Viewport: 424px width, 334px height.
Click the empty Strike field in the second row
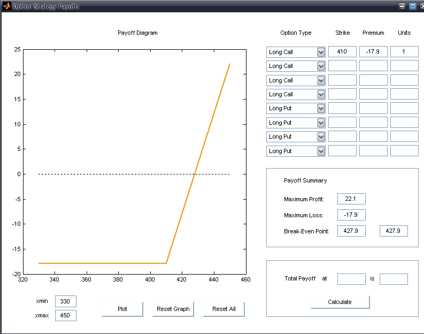pyautogui.click(x=342, y=66)
